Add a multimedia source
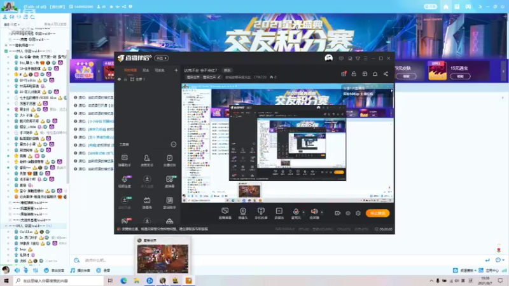The width and height of the screenshot is (509, 286). tap(279, 214)
